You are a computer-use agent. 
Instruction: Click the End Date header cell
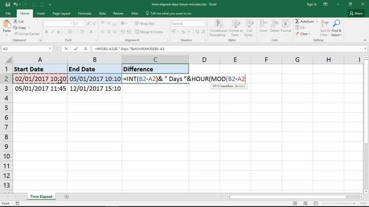95,69
